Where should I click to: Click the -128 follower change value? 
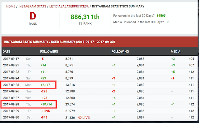click(x=44, y=98)
